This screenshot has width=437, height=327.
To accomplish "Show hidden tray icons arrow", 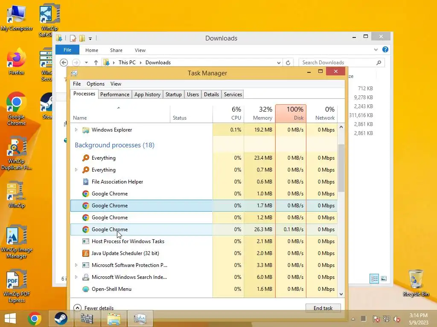I will click(x=353, y=319).
